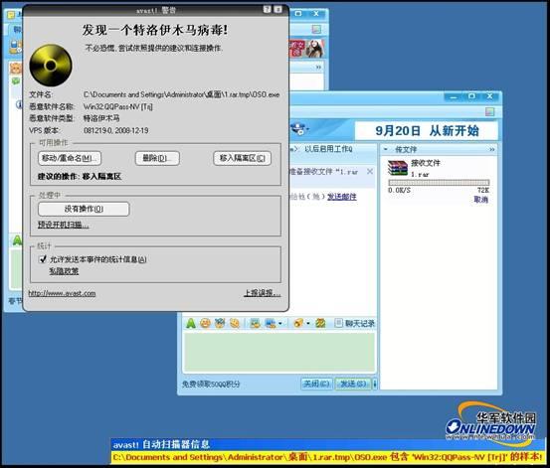
Task: Click 移入隔离区(C) move to chest button
Action: [242, 158]
